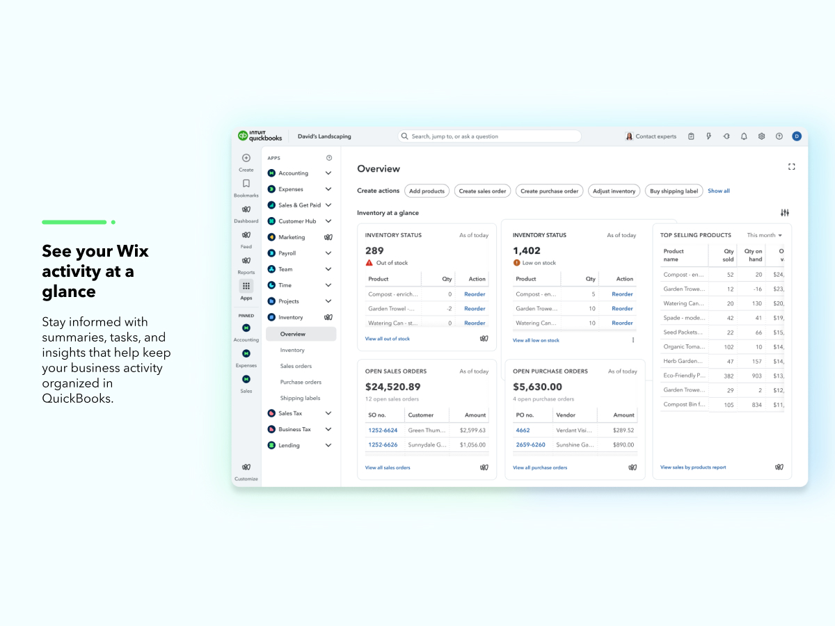
Task: Click the icon at bottom of Open Purchase Orders card
Action: click(x=632, y=467)
